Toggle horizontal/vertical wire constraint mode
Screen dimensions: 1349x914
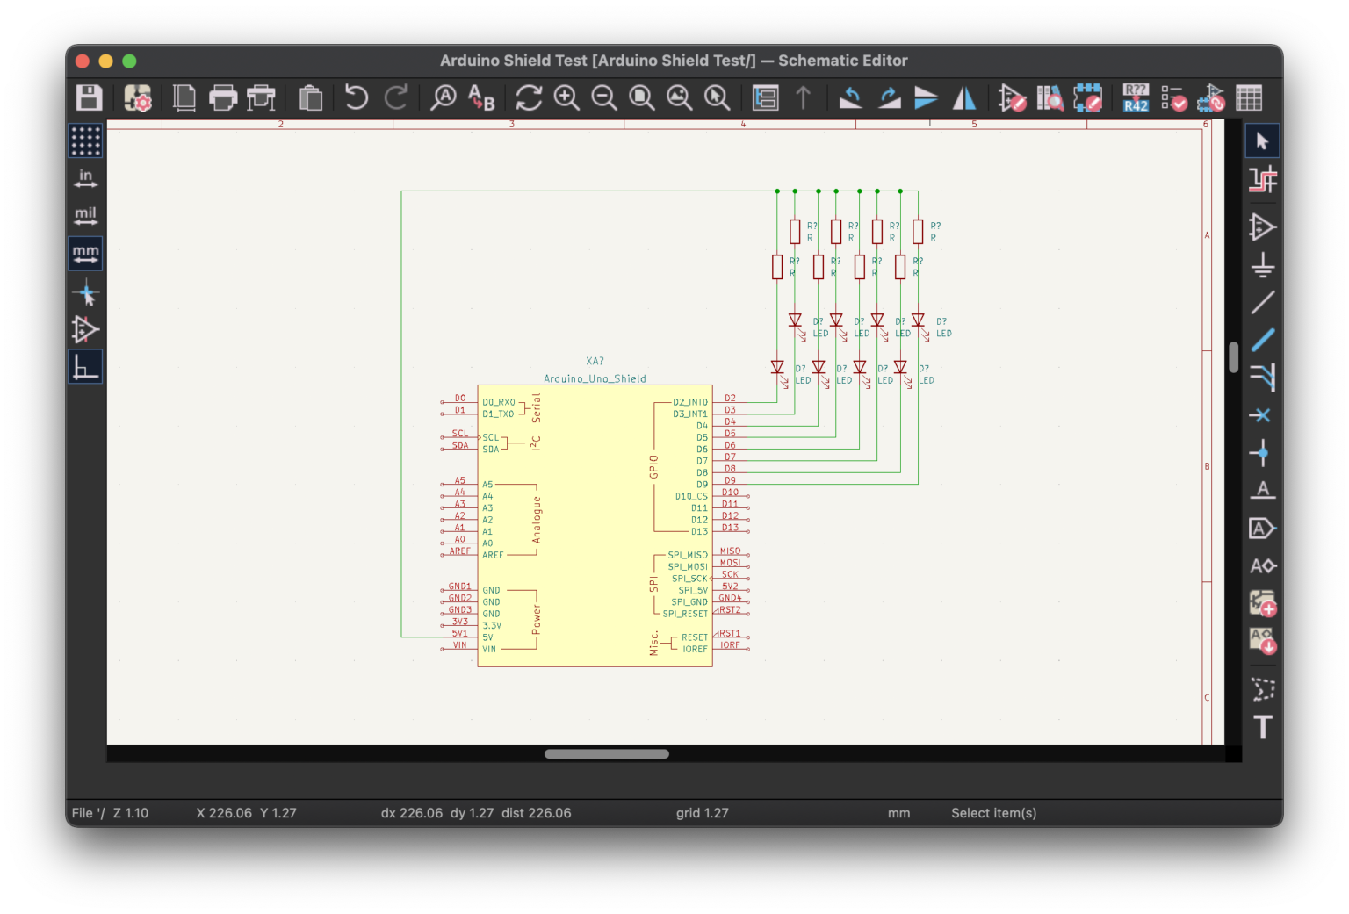(x=85, y=367)
